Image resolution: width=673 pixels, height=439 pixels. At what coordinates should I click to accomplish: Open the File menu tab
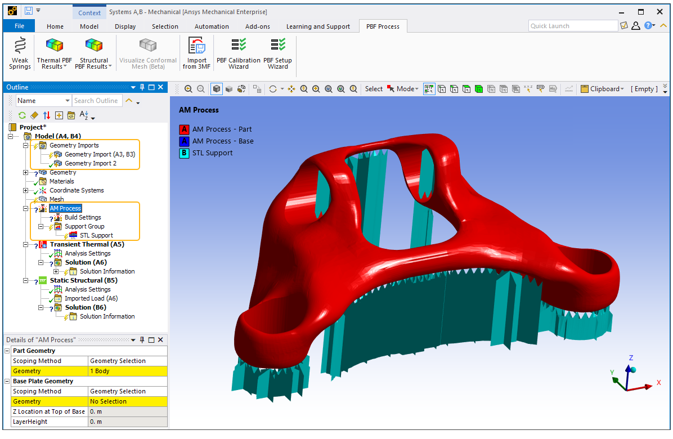(x=19, y=26)
